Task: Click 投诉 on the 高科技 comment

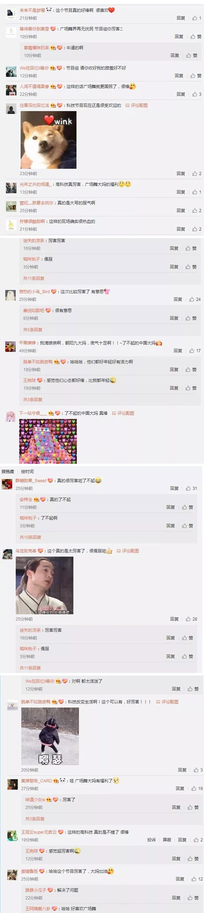Action: pos(152,840)
